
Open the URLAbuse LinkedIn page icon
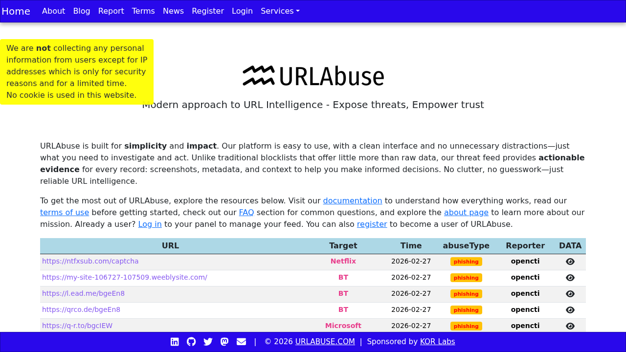(174, 341)
